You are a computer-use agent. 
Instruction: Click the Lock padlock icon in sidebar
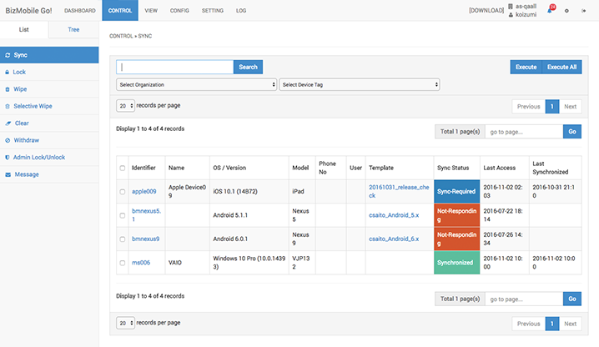[x=7, y=72]
